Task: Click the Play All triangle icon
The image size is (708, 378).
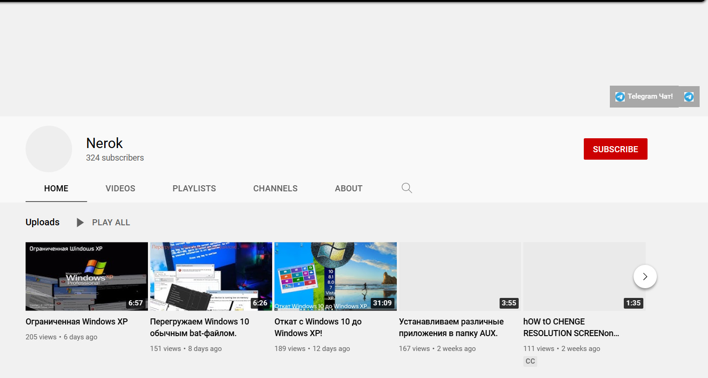Action: click(80, 223)
